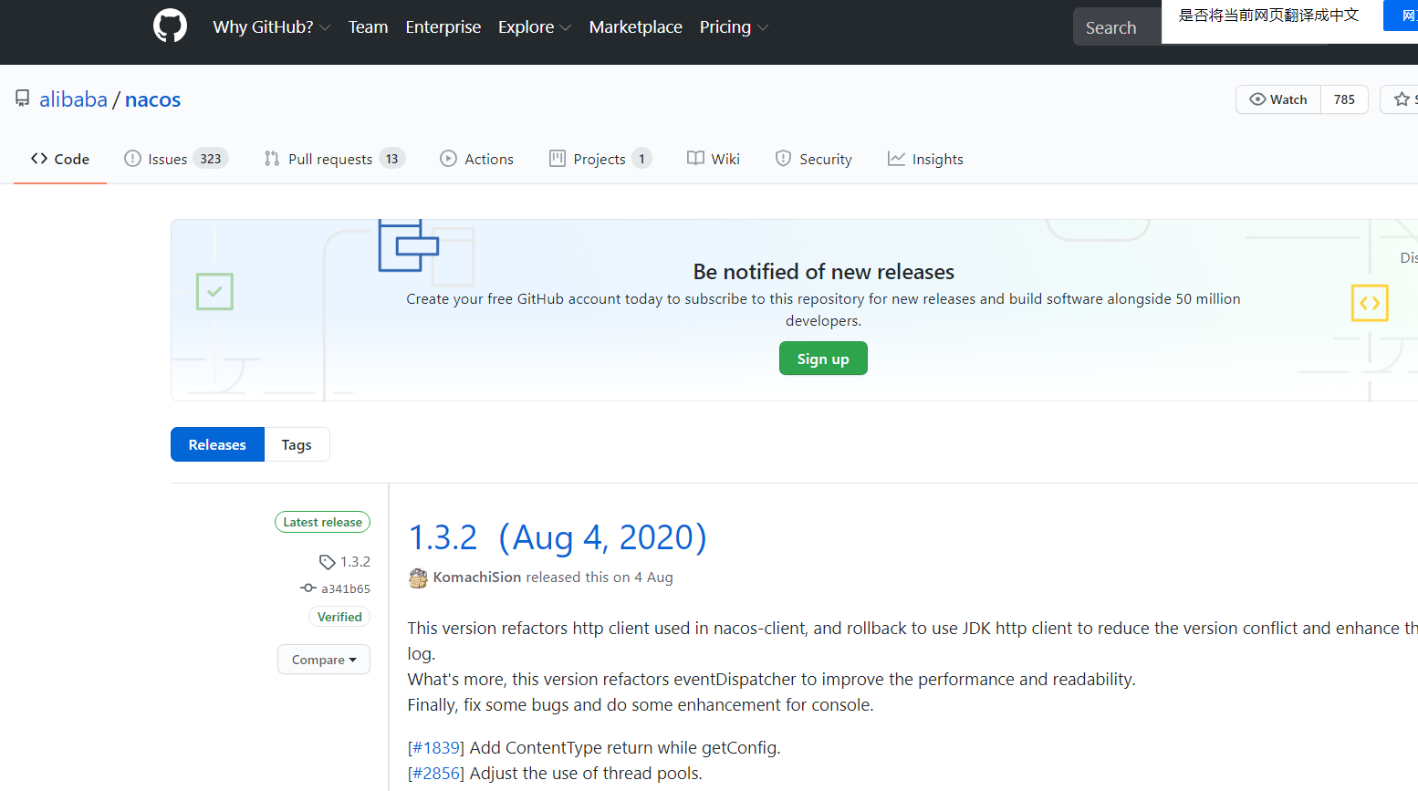Click the repository book icon beside alibaba
The image size is (1418, 791).
[x=23, y=99]
